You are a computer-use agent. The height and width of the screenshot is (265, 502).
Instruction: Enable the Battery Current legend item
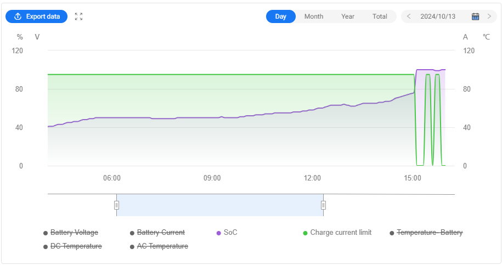tap(160, 233)
